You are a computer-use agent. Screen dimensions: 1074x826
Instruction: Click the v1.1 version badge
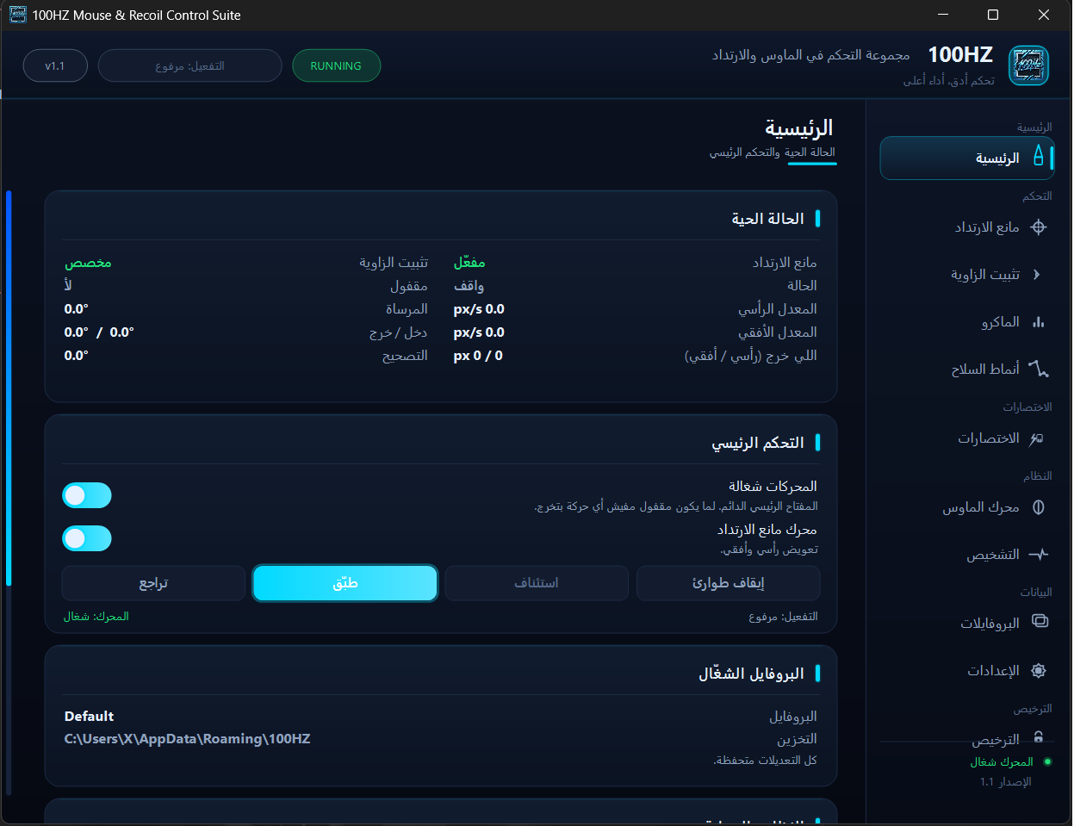coord(55,65)
